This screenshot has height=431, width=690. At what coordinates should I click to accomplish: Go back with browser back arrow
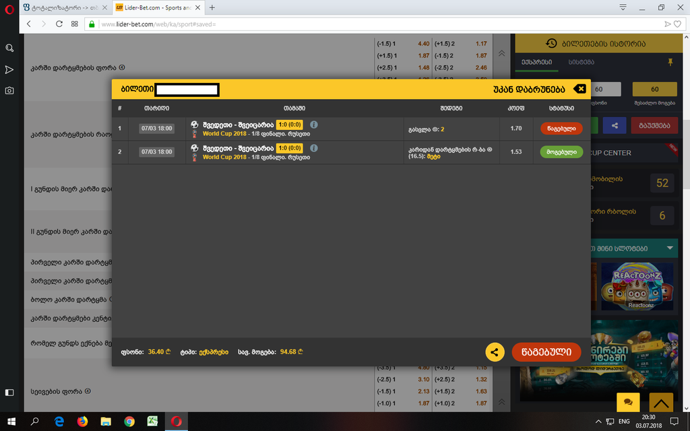[29, 24]
